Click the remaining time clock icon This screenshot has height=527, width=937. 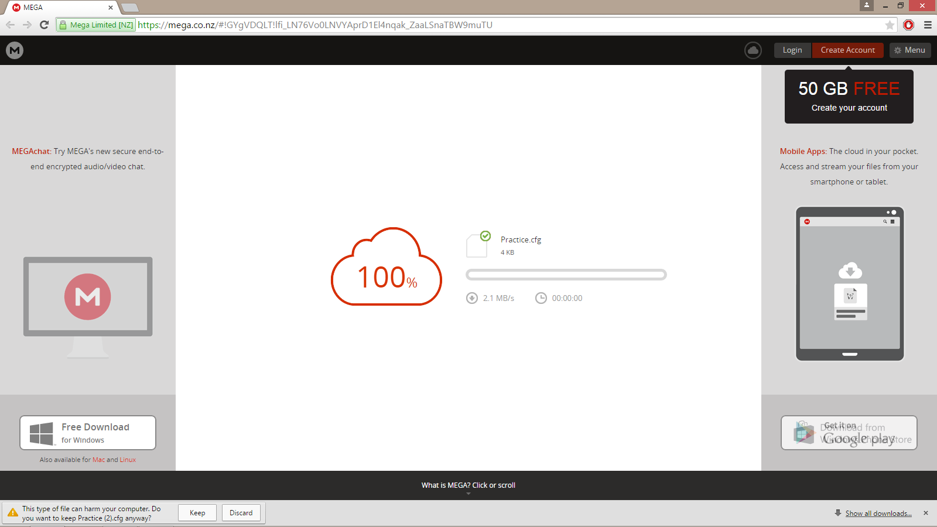(x=541, y=298)
